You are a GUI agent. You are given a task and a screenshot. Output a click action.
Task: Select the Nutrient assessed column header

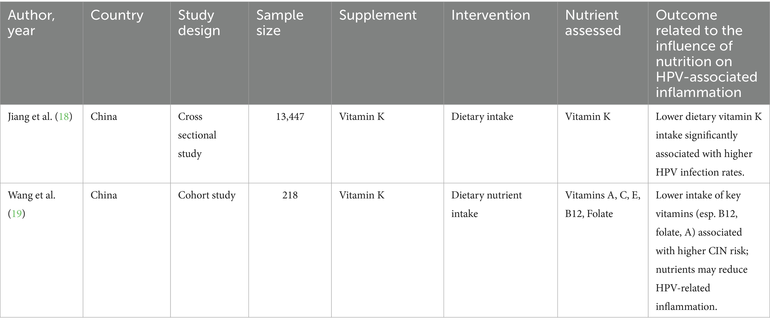click(x=593, y=23)
